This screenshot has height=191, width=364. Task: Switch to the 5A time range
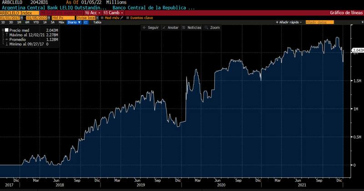pyautogui.click(x=51, y=22)
